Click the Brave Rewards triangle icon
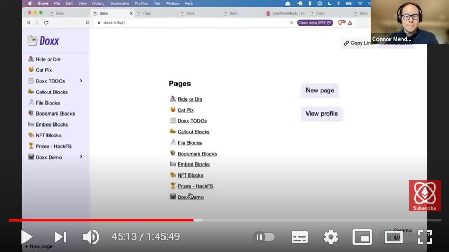This screenshot has width=449, height=252. click(350, 22)
